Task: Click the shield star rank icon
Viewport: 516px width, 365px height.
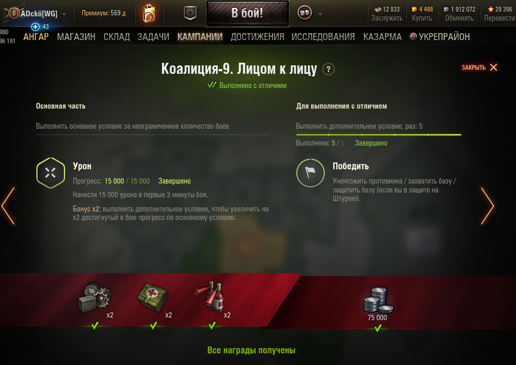Action: 190,13
